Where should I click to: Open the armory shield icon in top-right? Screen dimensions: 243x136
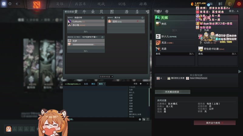[220, 4]
